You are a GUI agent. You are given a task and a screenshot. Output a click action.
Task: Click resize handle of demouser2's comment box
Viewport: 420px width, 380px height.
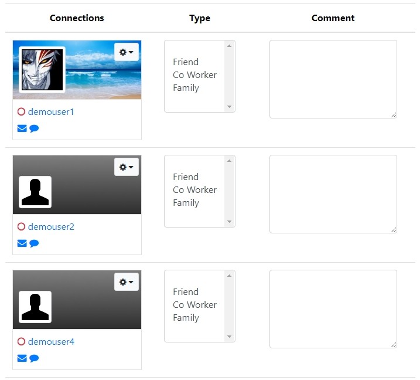[x=394, y=230]
